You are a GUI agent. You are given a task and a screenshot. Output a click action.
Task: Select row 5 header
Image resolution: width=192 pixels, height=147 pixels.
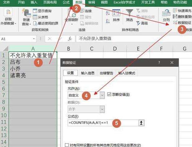point(4,82)
